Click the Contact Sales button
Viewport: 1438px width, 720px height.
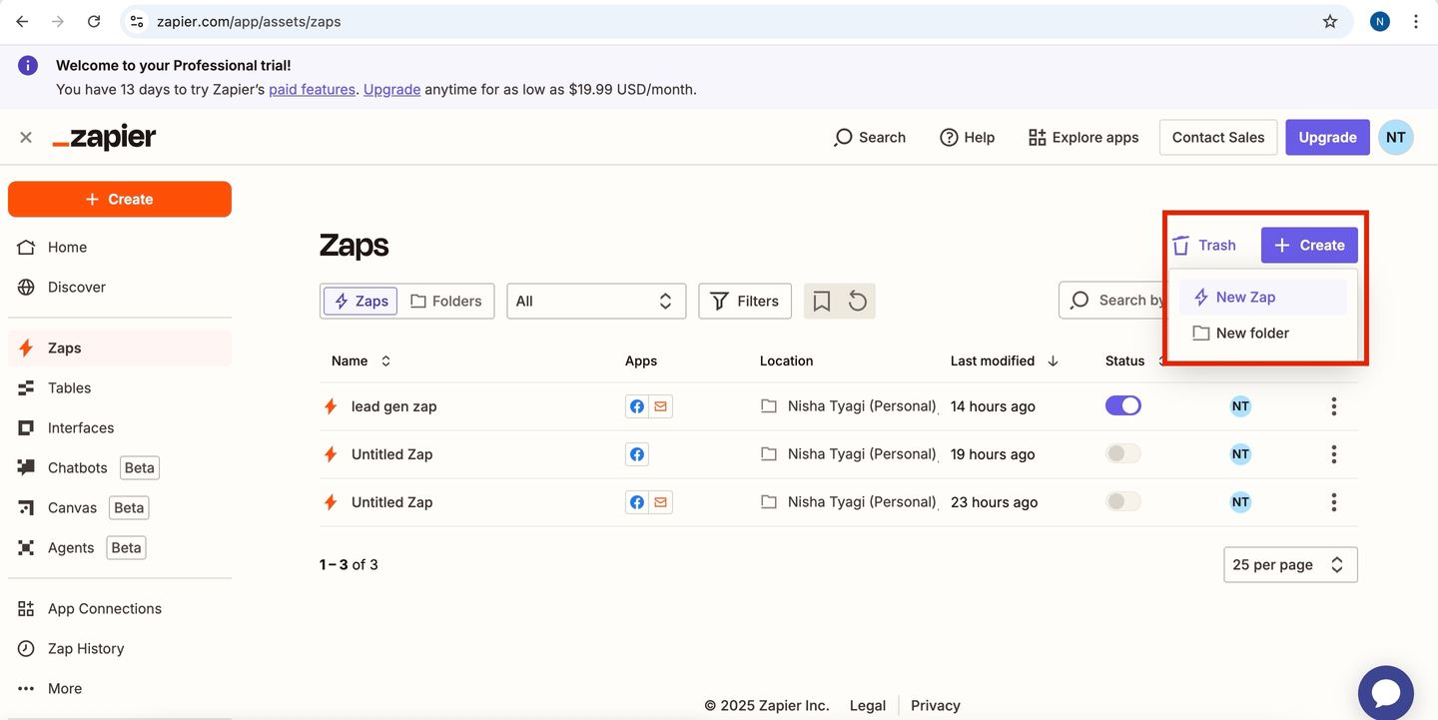[x=1218, y=137]
